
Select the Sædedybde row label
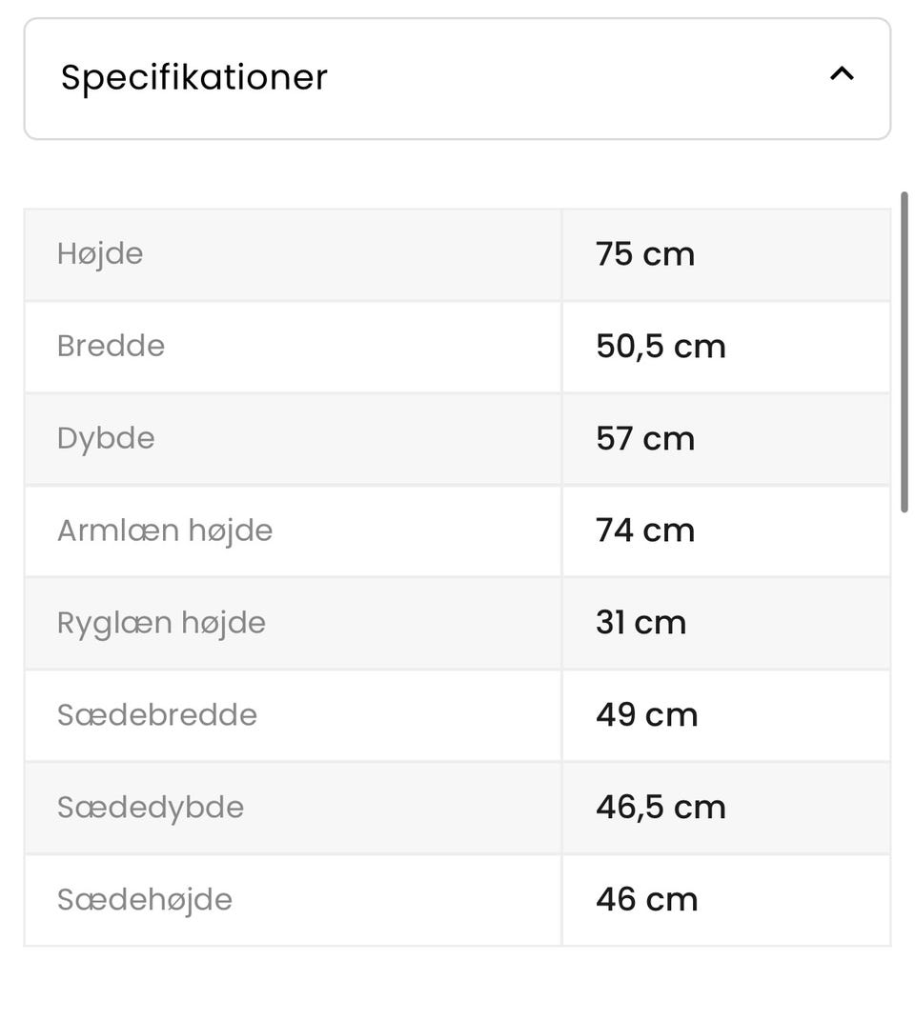[151, 808]
